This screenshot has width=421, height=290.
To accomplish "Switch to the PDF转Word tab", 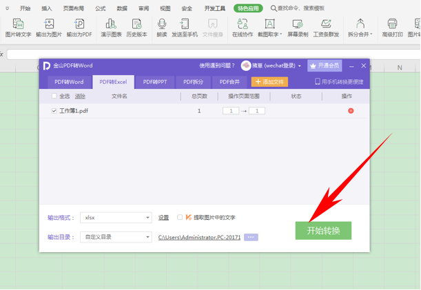I will click(69, 82).
